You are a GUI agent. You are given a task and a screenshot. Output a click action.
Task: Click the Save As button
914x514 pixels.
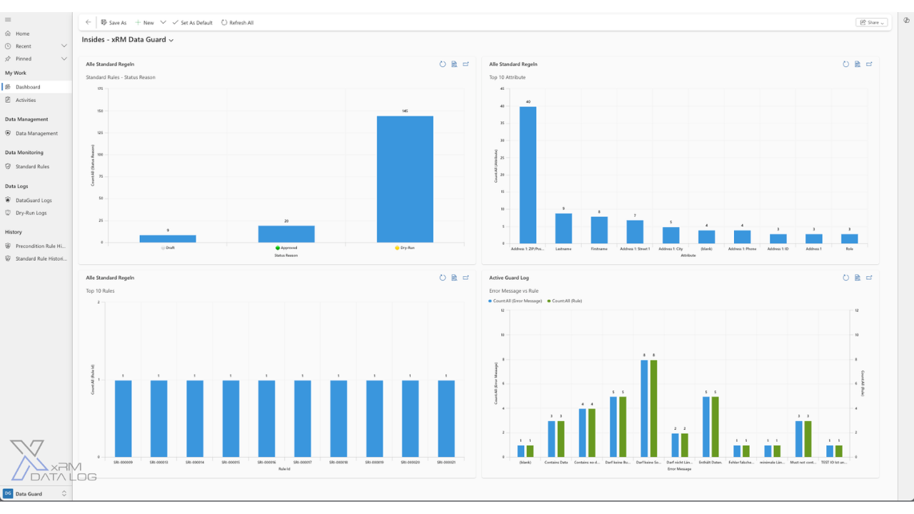(x=114, y=23)
